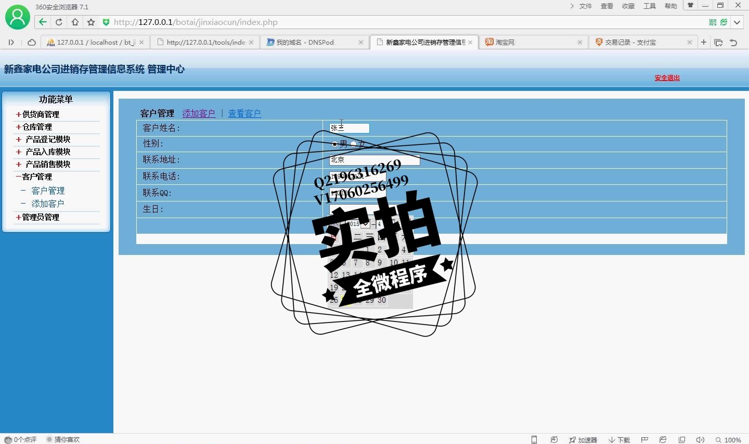Screen dimensions: 749x444
Task: Click the green user avatar icon
Action: pyautogui.click(x=18, y=17)
